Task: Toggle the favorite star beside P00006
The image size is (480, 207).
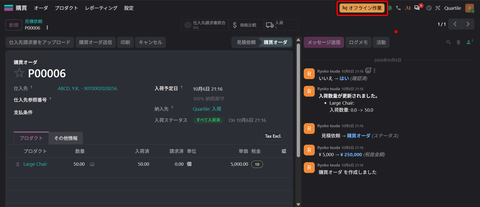Action: pos(19,73)
